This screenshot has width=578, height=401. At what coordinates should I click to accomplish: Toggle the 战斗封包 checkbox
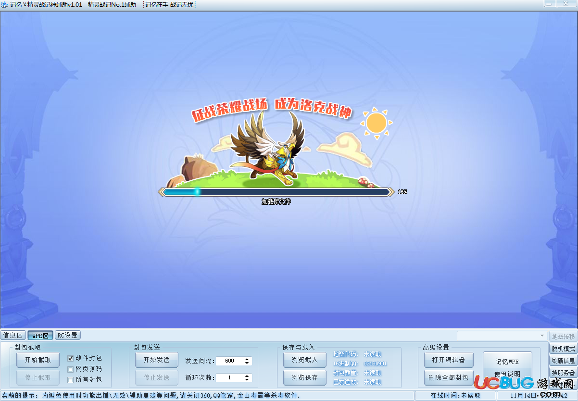[71, 358]
